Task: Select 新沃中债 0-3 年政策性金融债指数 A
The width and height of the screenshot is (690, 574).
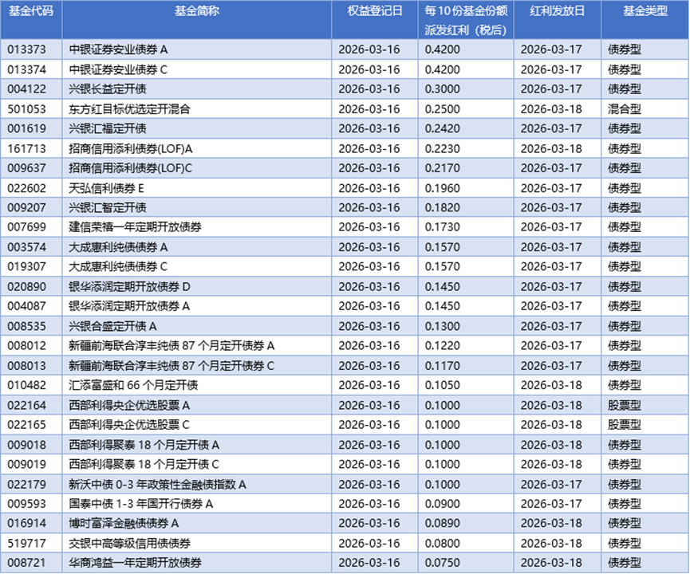Action: pos(157,485)
